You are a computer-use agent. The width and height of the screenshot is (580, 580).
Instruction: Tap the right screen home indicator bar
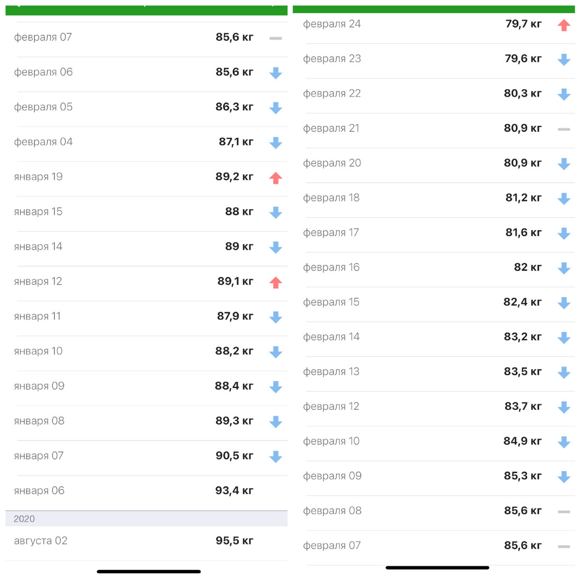click(x=437, y=567)
